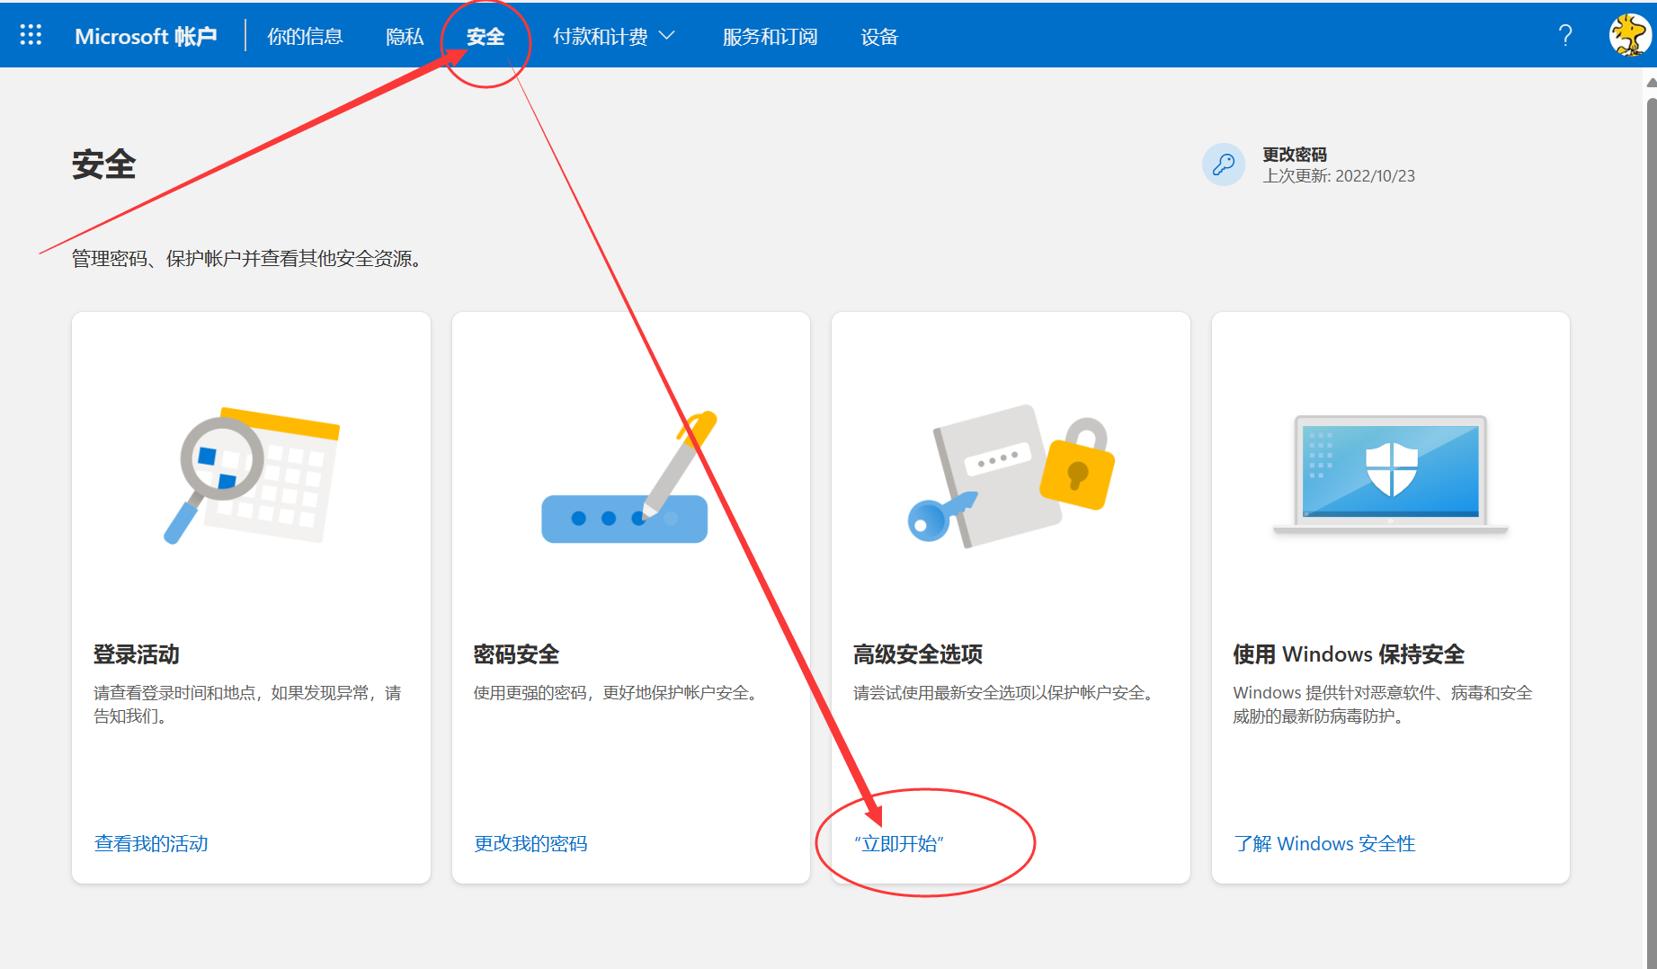Click the 密码安全 password pen illustration
This screenshot has width=1657, height=969.
[629, 477]
